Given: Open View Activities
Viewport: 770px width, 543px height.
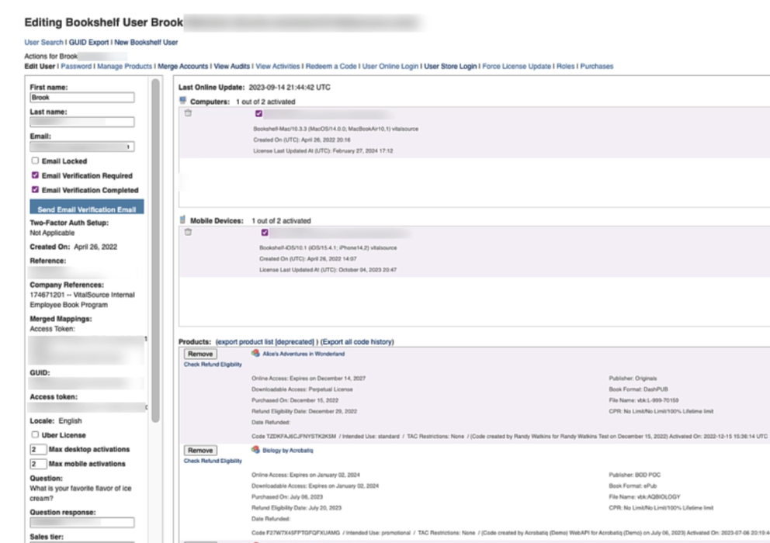Looking at the screenshot, I should tap(277, 66).
